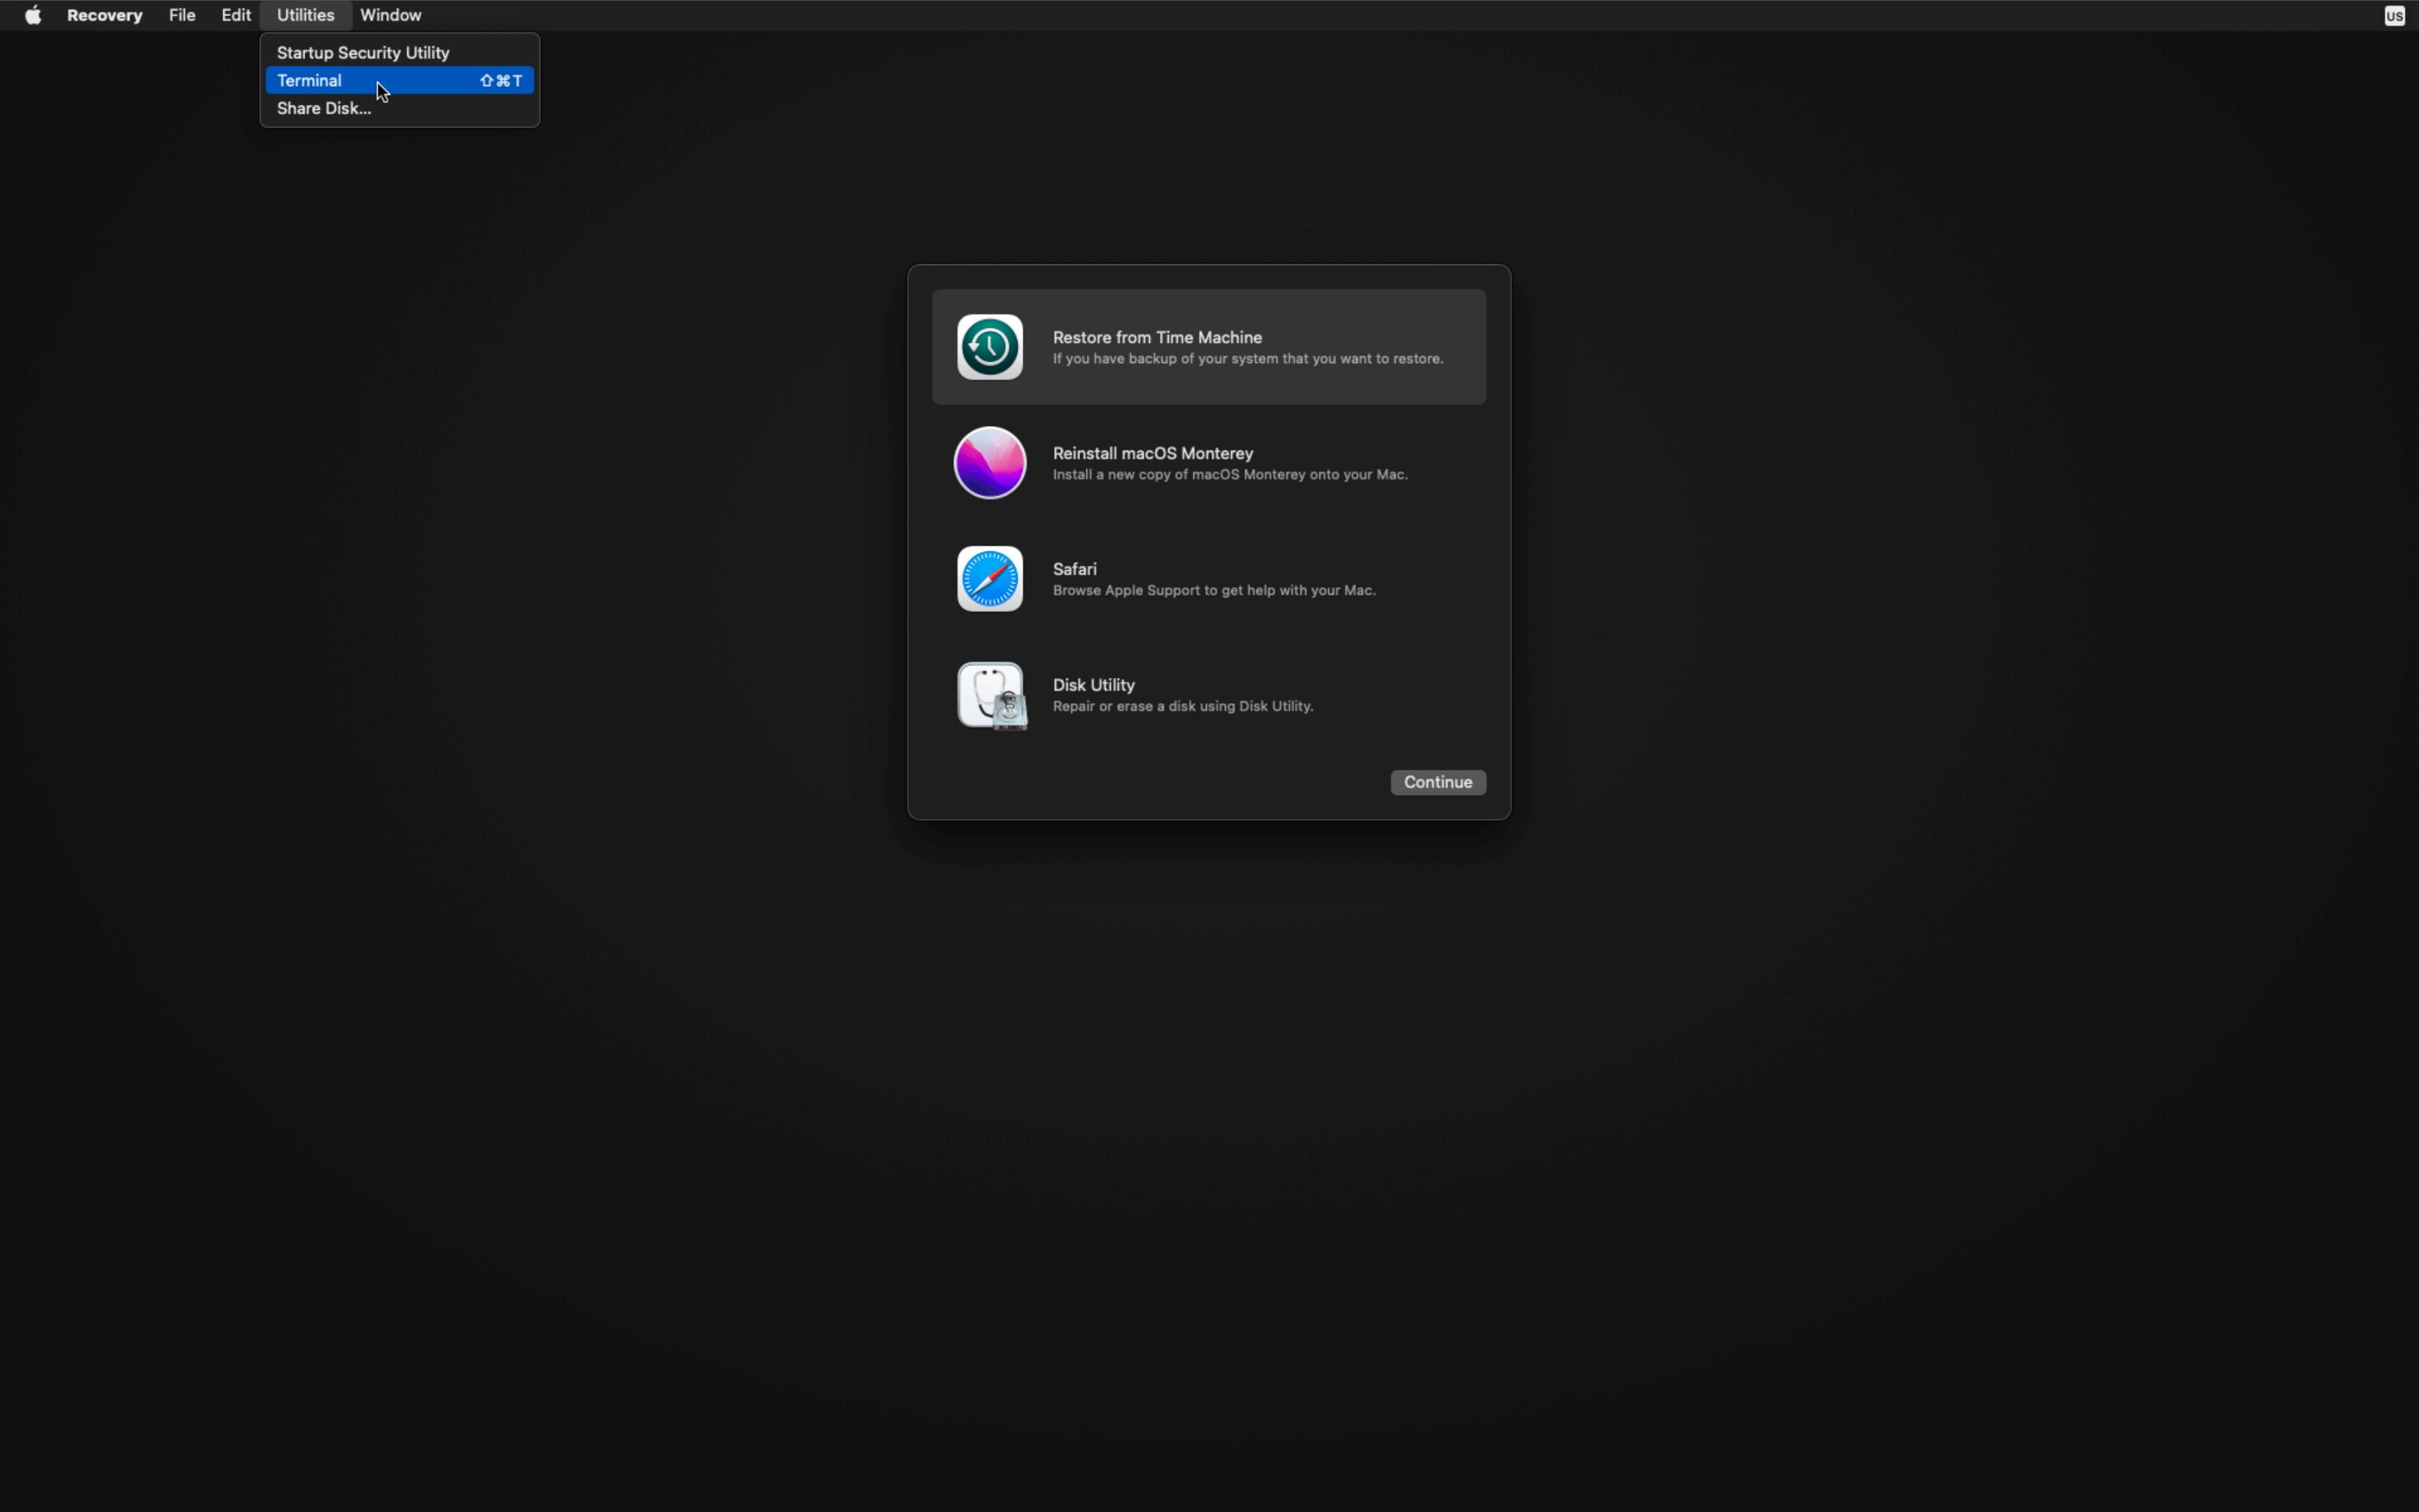This screenshot has width=2419, height=1512.
Task: Click the Time Machine icon
Action: click(988, 347)
